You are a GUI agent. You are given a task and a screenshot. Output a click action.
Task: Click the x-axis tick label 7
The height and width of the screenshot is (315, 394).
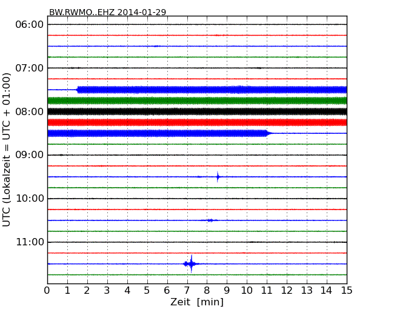click(x=187, y=290)
